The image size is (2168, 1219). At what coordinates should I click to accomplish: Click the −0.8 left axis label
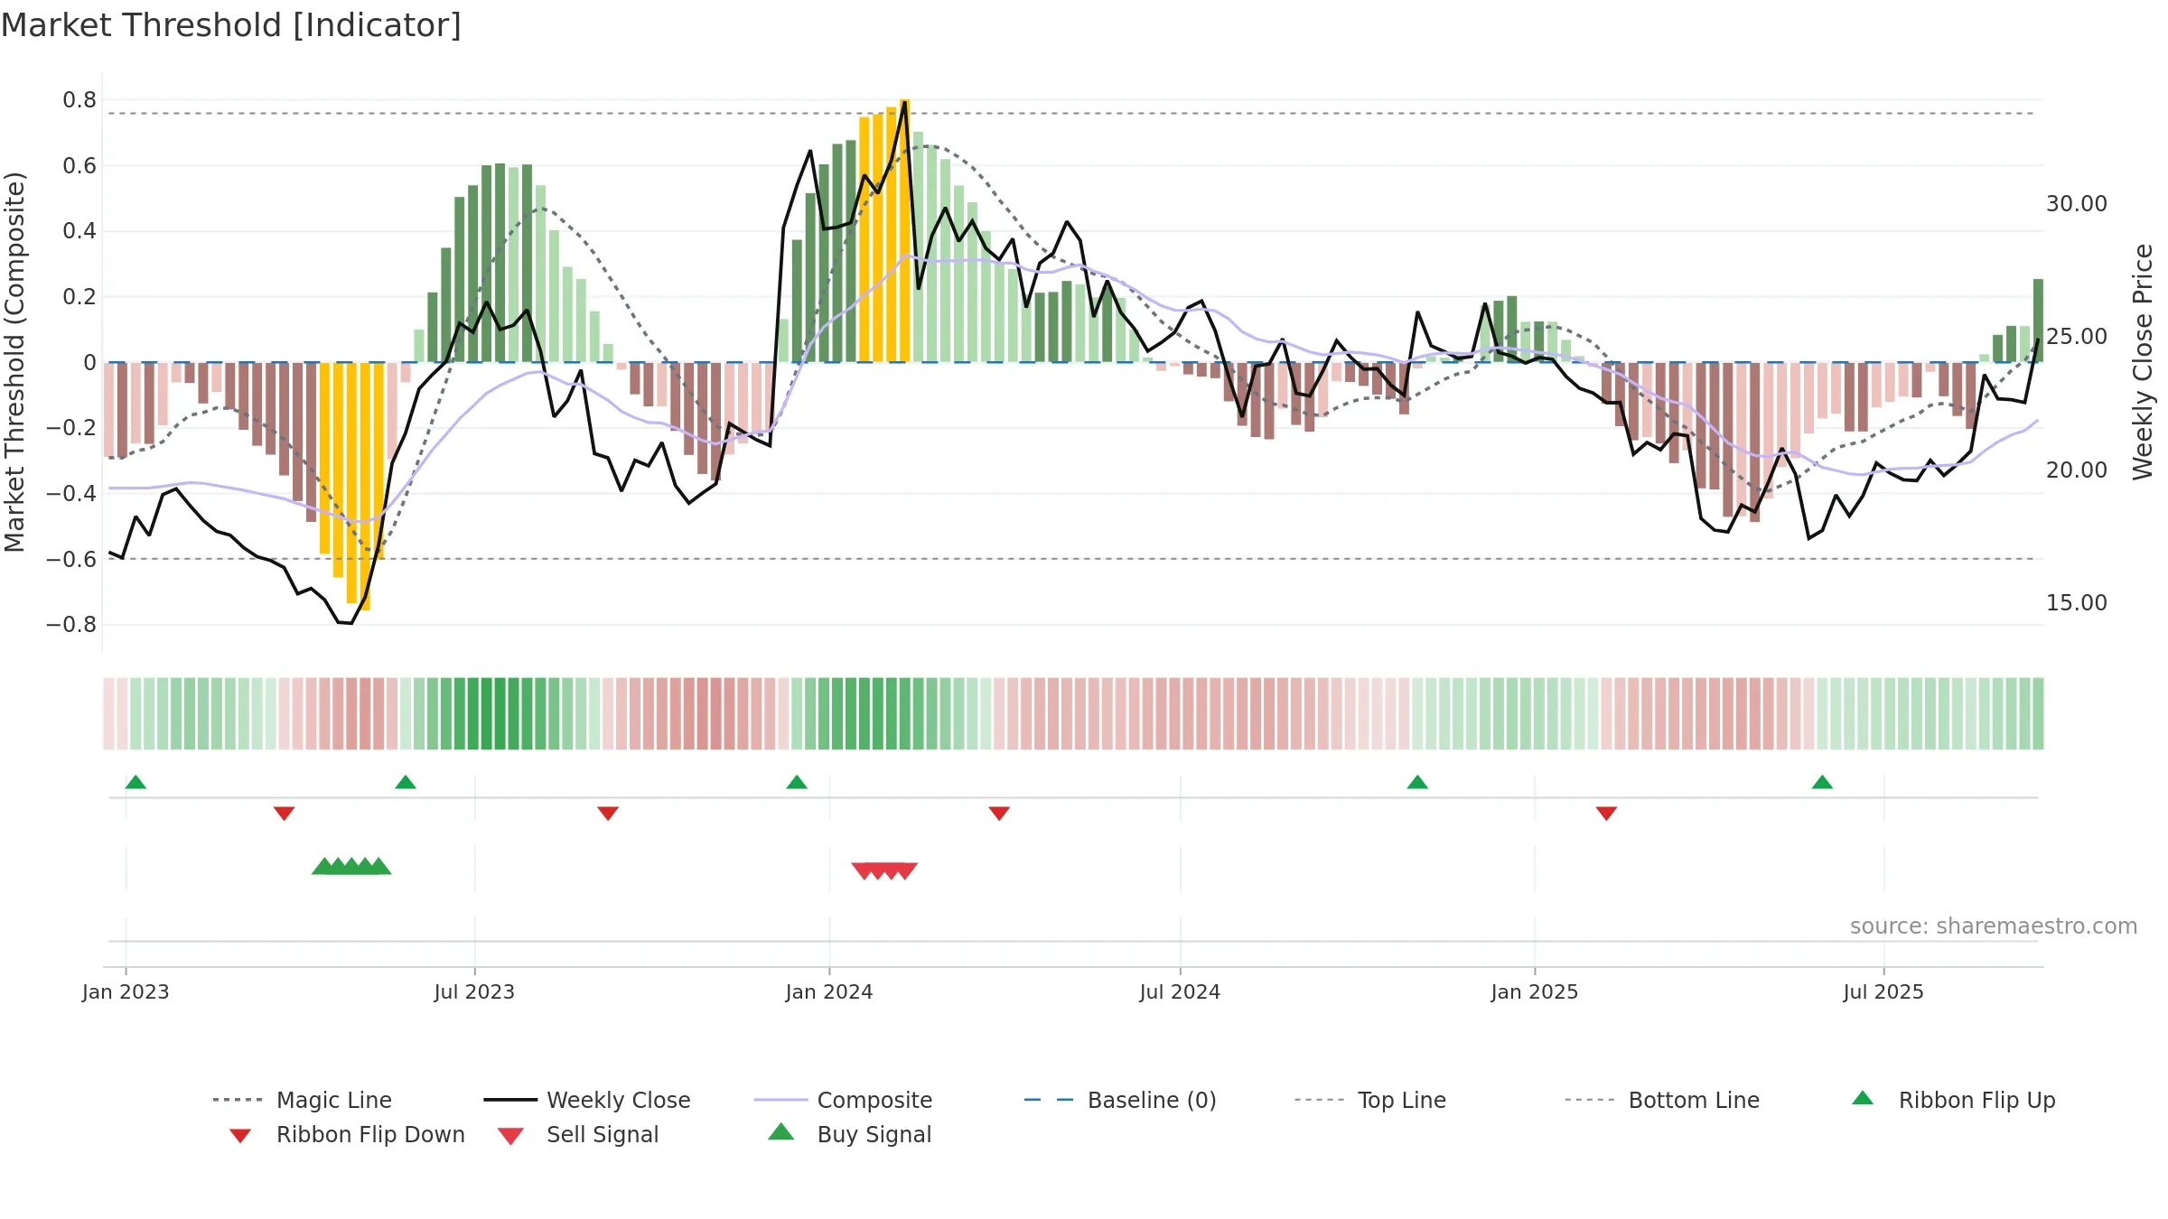tap(71, 625)
